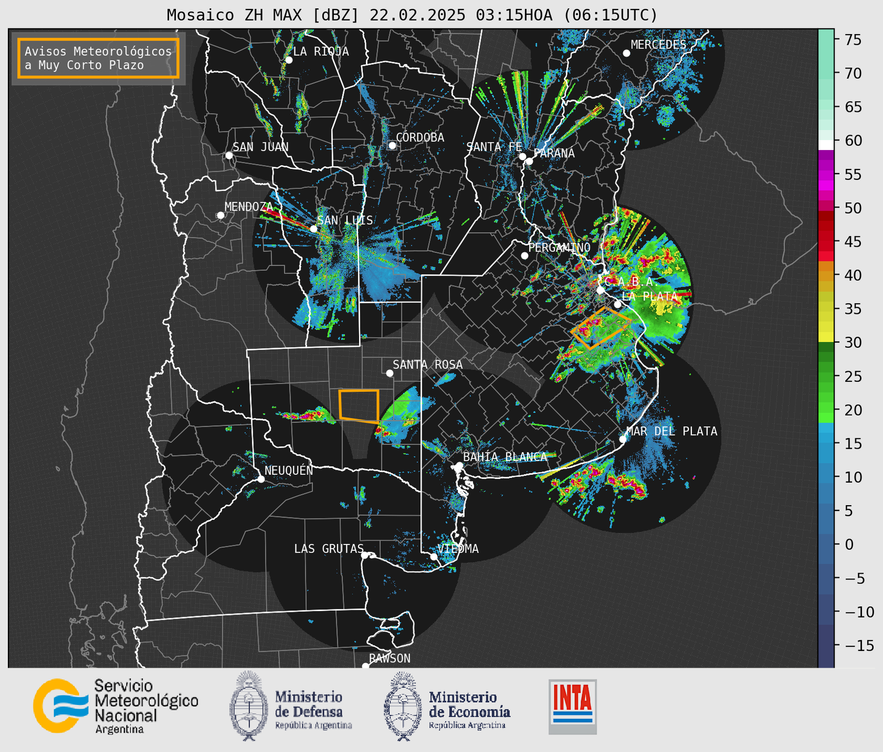Select the RAWSON city marker
The image size is (883, 752).
tap(365, 666)
